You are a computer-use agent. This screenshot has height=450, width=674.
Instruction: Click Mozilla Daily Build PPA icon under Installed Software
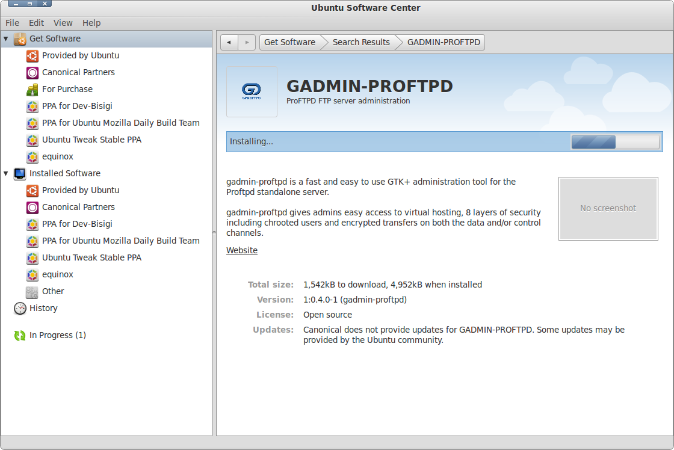[x=32, y=241]
